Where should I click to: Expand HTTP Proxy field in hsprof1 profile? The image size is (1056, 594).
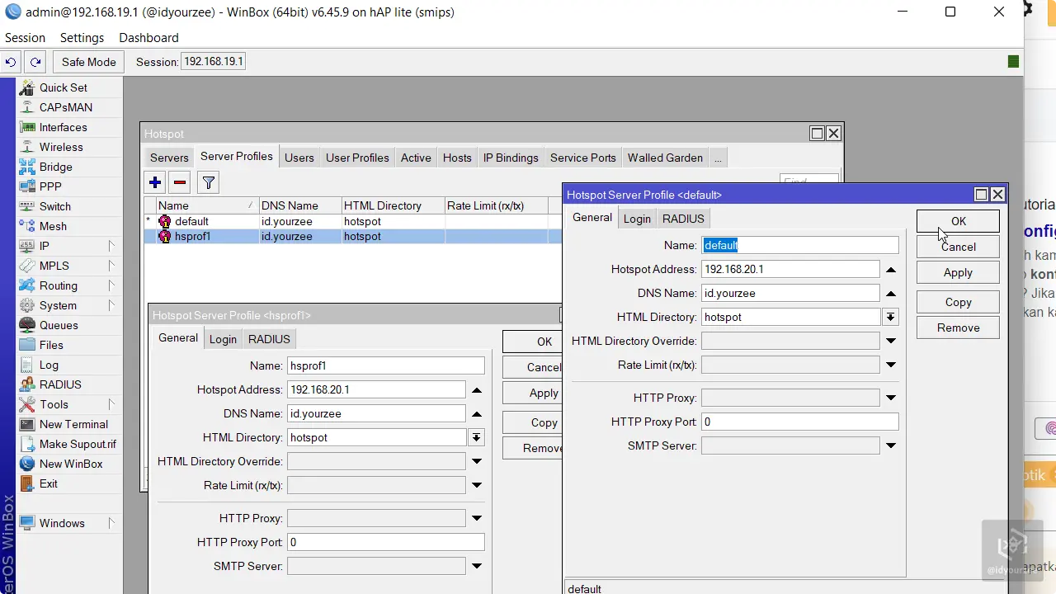476,518
